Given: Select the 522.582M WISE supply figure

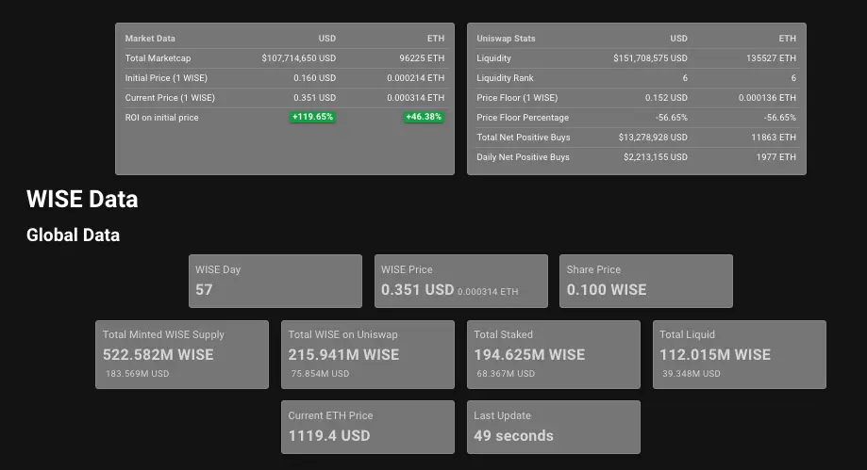Looking at the screenshot, I should [x=158, y=354].
